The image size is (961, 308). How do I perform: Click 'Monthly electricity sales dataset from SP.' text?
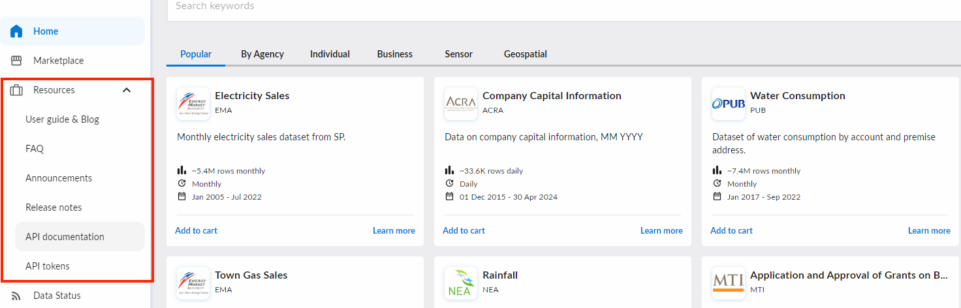261,137
